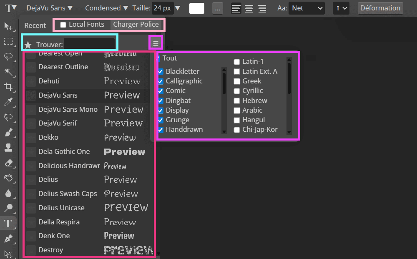
Task: Select the Lasso tool
Action: (x=8, y=56)
